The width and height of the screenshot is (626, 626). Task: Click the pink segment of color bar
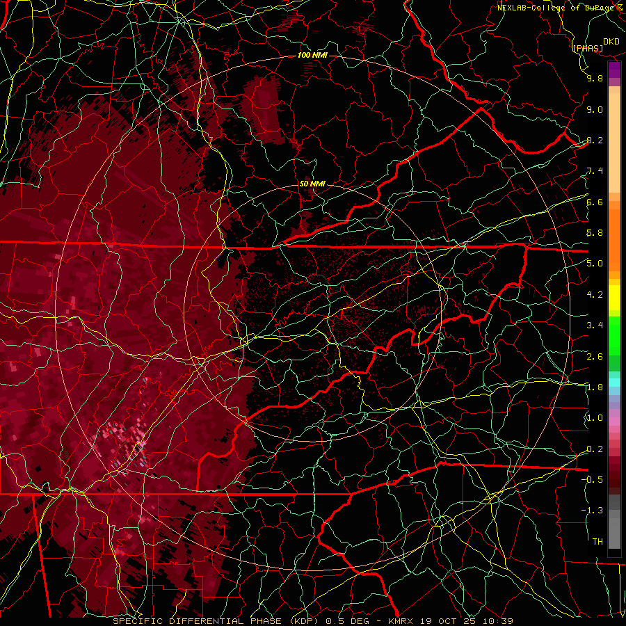click(614, 422)
